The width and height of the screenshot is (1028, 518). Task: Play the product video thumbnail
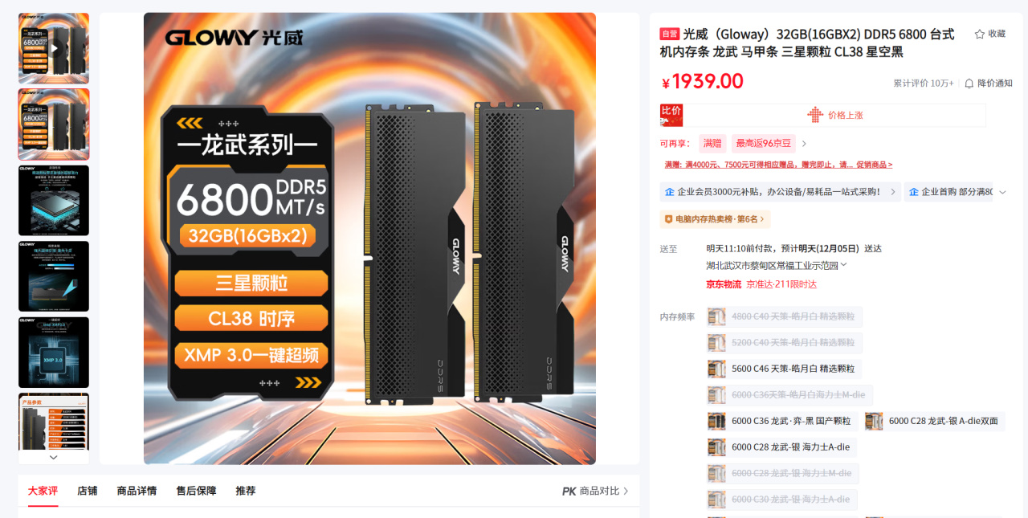pyautogui.click(x=54, y=48)
